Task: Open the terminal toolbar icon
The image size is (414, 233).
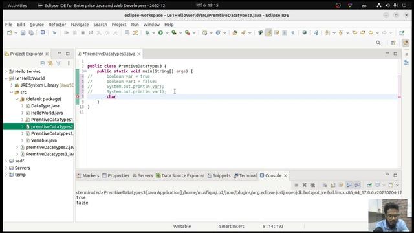Action: (43, 33)
